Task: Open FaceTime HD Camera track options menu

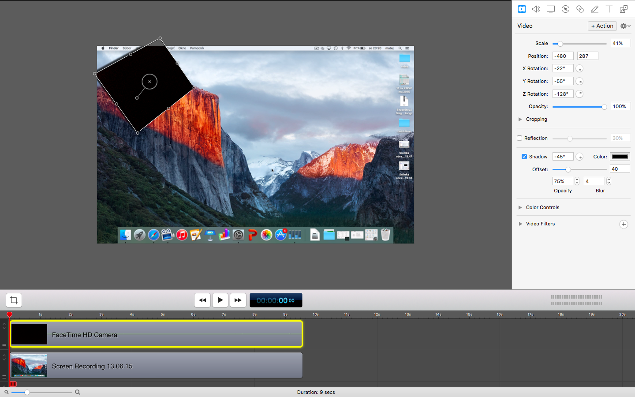Action: click(x=4, y=346)
